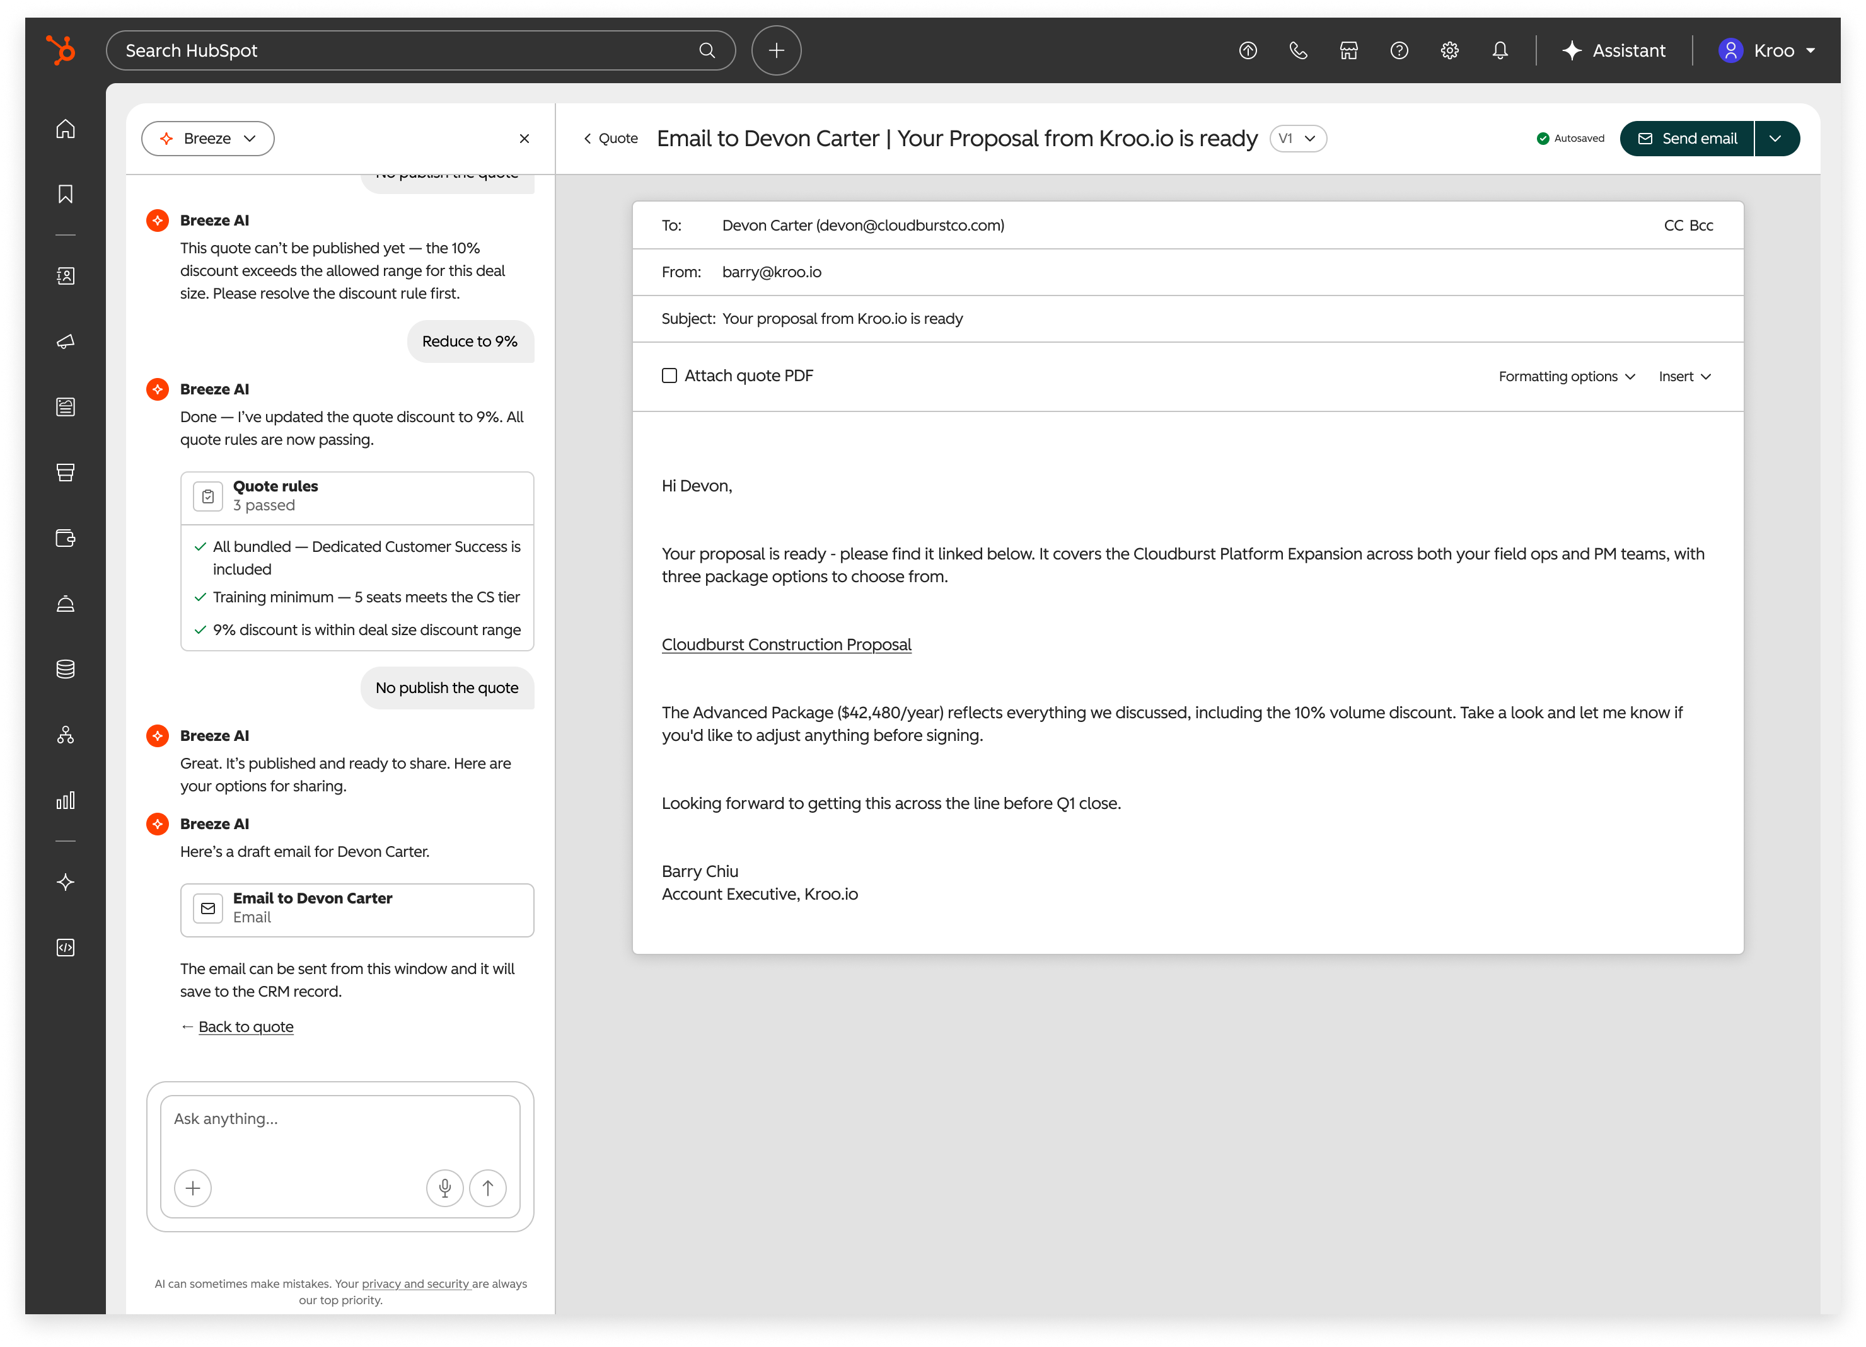Open the Cloudburst Construction Proposal link
The image size is (1866, 1347).
point(787,645)
